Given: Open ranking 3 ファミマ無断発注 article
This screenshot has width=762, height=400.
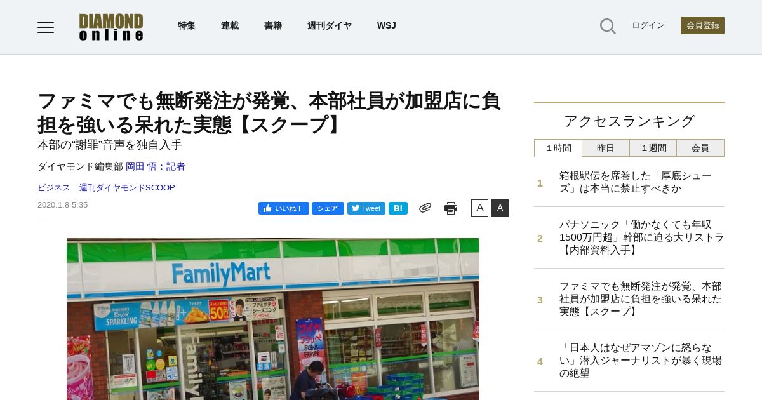Looking at the screenshot, I should pos(641,299).
